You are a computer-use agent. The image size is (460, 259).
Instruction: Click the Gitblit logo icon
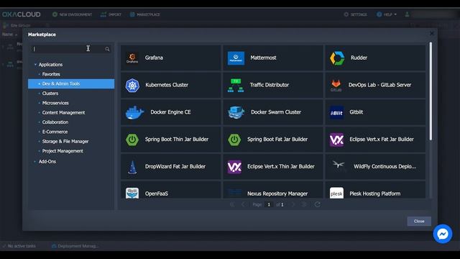point(336,112)
